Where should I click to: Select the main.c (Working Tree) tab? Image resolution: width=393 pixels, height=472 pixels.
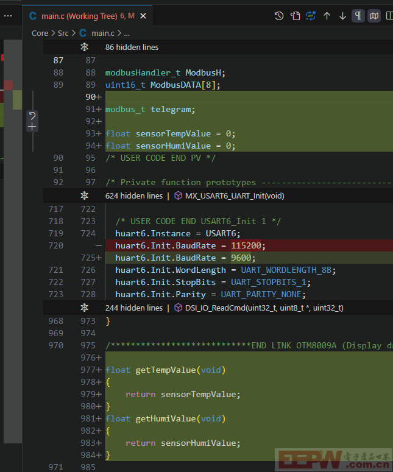tap(87, 16)
